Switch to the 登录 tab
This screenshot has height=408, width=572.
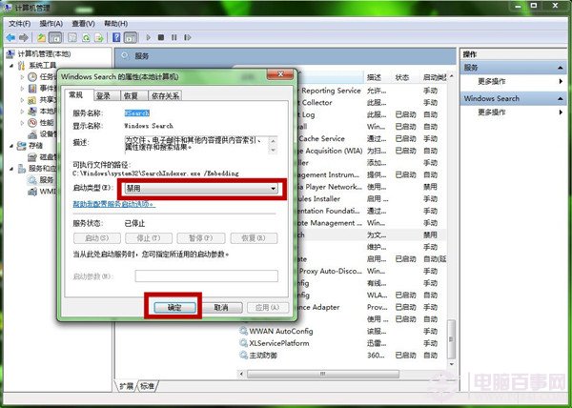click(104, 96)
